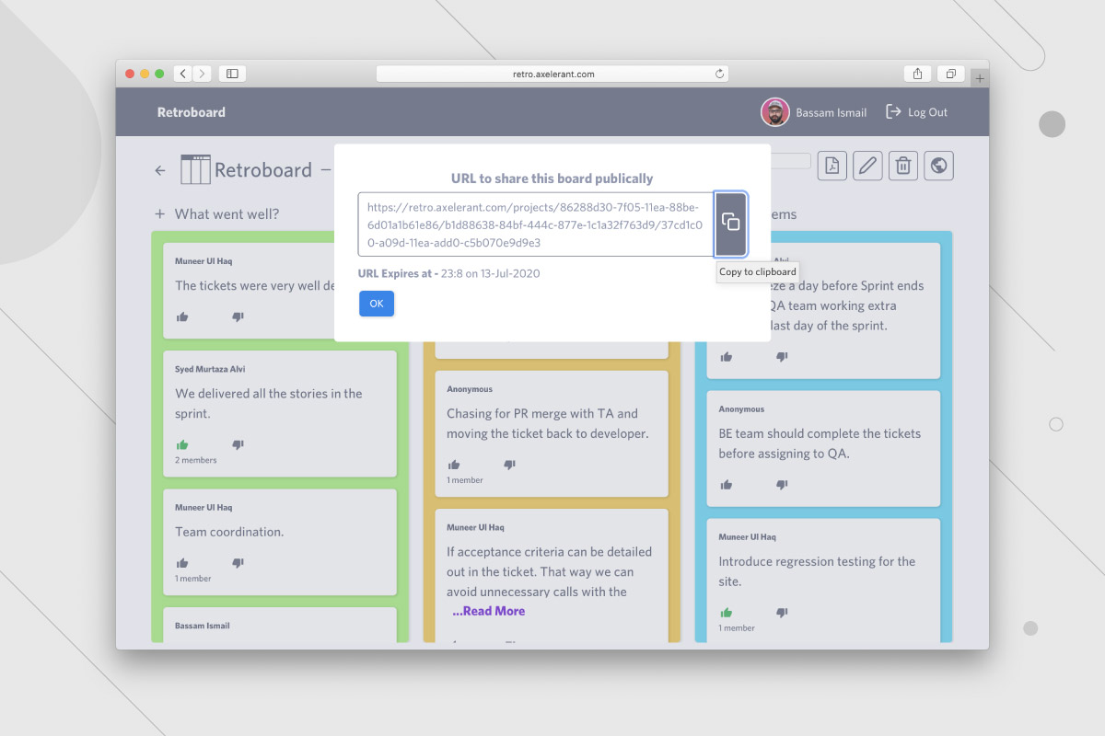Toggle the browser sidebar icon
Viewport: 1105px width, 736px height.
pyautogui.click(x=231, y=73)
